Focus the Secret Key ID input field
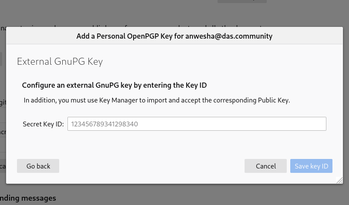 tap(197, 124)
